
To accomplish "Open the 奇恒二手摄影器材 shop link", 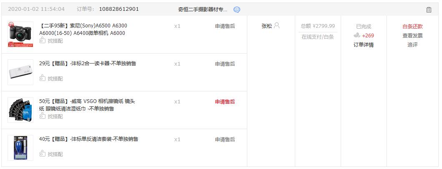I will (203, 9).
